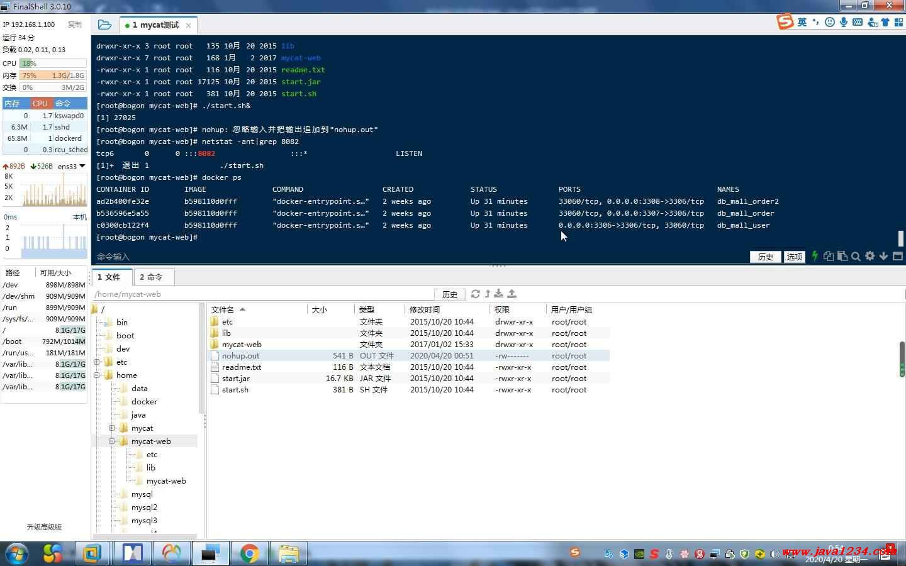Screen dimensions: 906x566
Task: Open terminal 选项 button
Action: point(795,257)
